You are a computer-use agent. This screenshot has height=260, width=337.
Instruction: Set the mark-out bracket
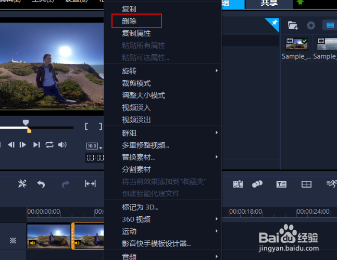tap(101, 127)
